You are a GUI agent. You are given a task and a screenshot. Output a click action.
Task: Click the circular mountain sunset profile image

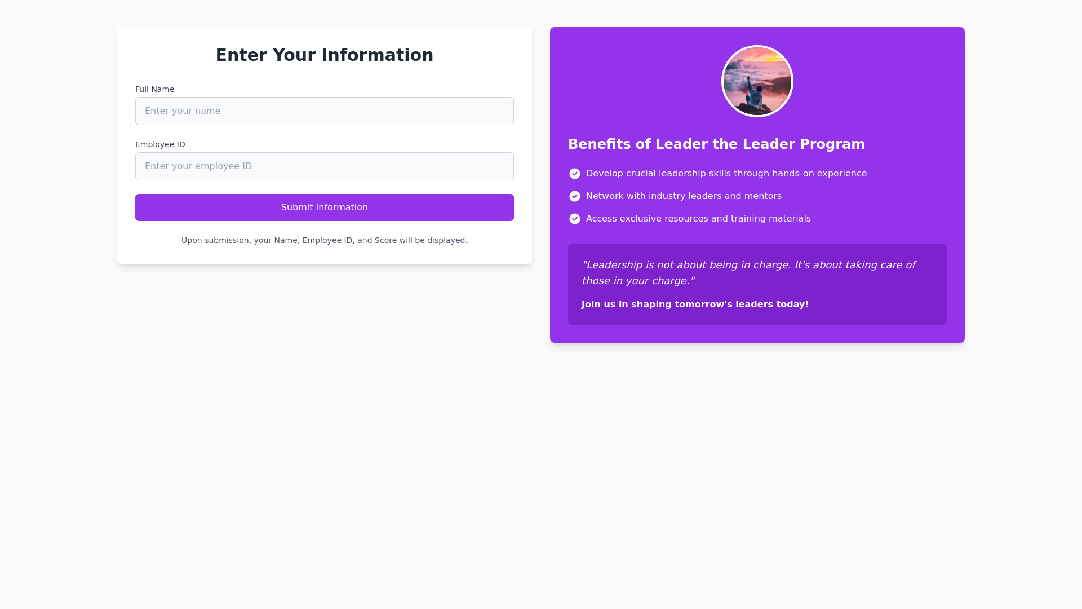[x=757, y=81]
